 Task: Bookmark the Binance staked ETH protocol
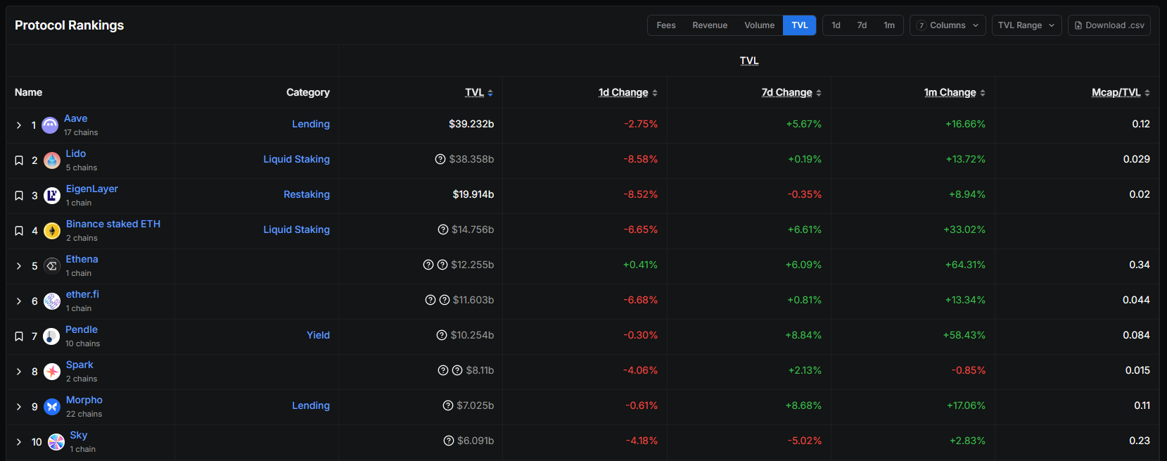coord(19,231)
